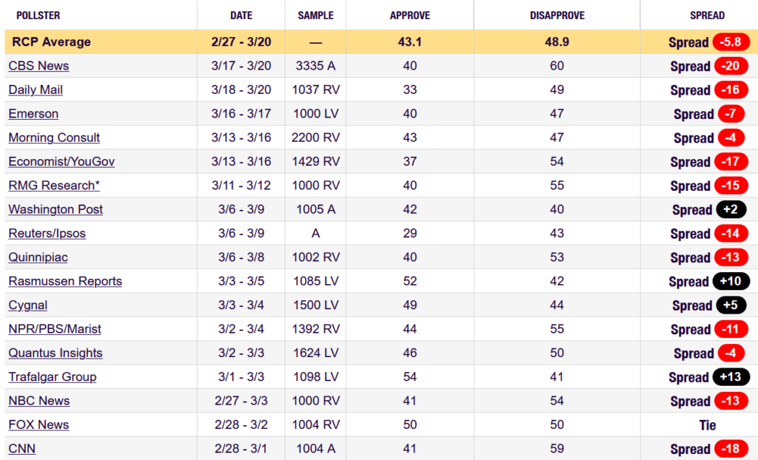This screenshot has width=758, height=460.
Task: Open the Quantus Insights poll
Action: point(56,353)
